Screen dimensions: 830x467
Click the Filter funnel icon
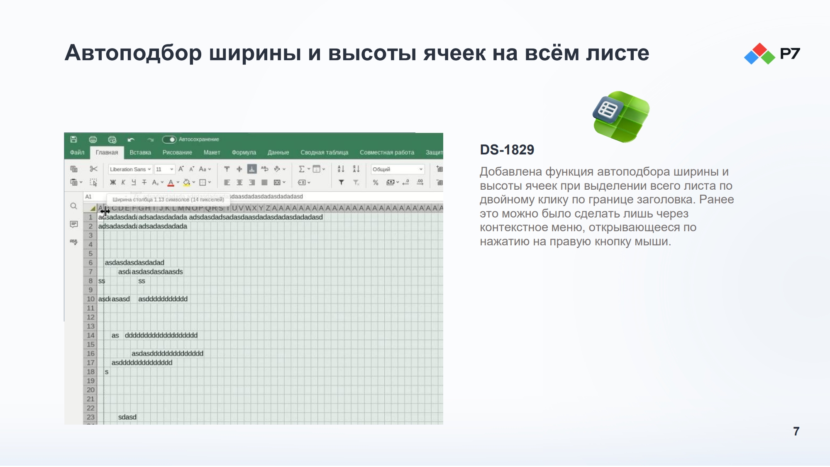(x=341, y=182)
